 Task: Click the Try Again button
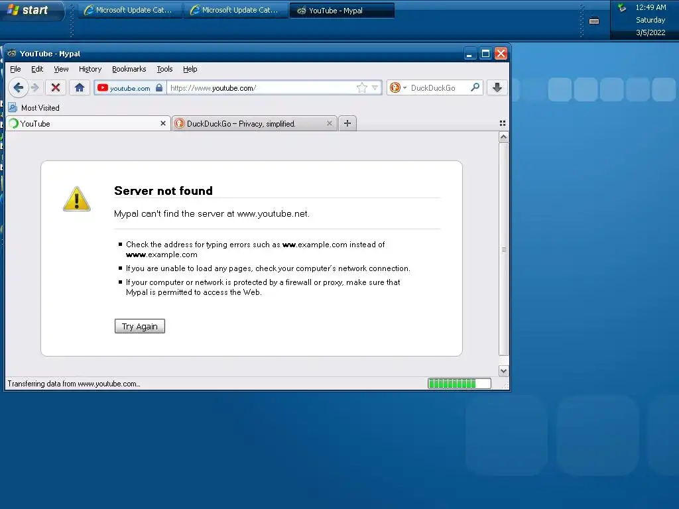pos(140,326)
